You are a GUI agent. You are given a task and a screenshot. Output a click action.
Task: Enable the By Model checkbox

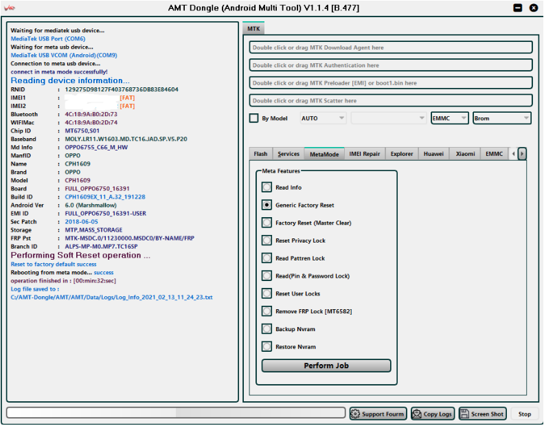coord(254,118)
